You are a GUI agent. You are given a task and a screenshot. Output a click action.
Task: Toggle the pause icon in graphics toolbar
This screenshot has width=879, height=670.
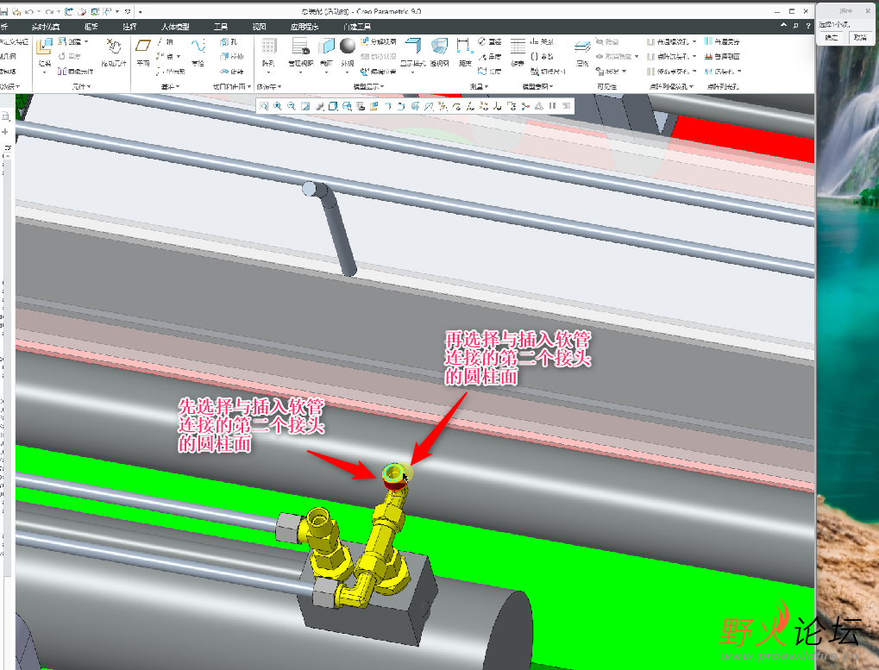pos(552,106)
